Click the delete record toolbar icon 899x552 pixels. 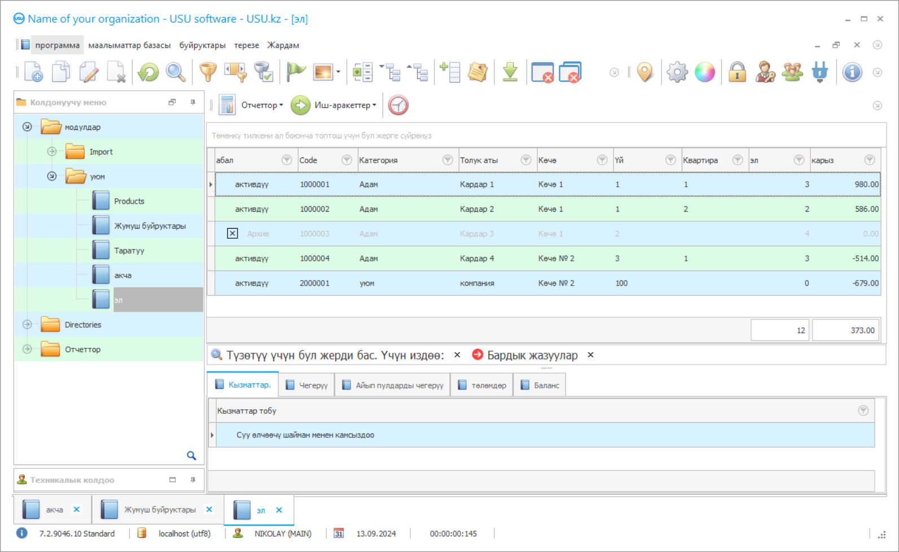(116, 72)
